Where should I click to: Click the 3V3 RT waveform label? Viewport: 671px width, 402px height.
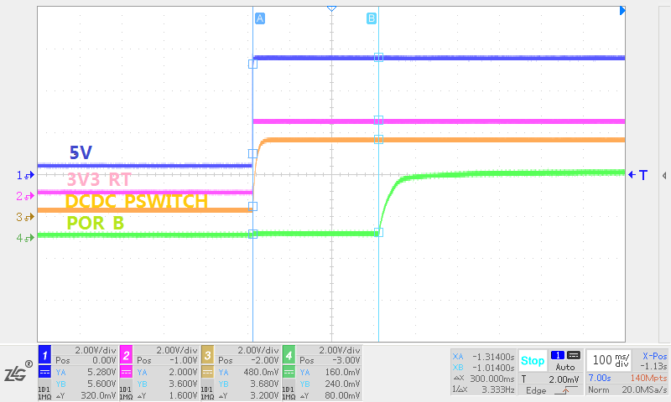tap(98, 179)
